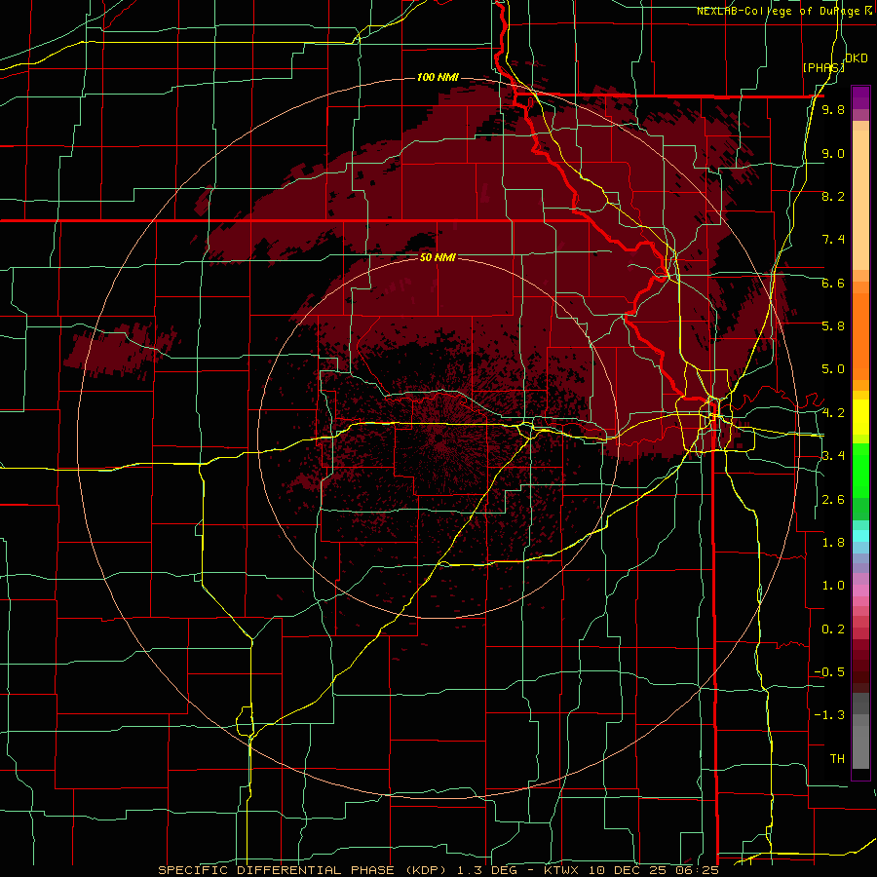Image resolution: width=877 pixels, height=877 pixels.
Task: Select the 4.2 scale value
Action: pos(833,413)
